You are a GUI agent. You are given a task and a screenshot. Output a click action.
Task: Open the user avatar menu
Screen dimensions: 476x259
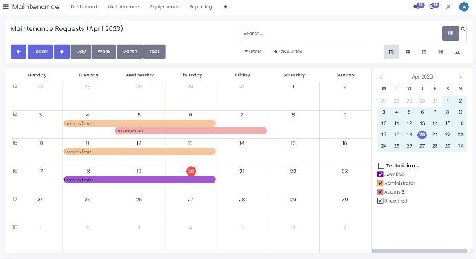(x=464, y=7)
